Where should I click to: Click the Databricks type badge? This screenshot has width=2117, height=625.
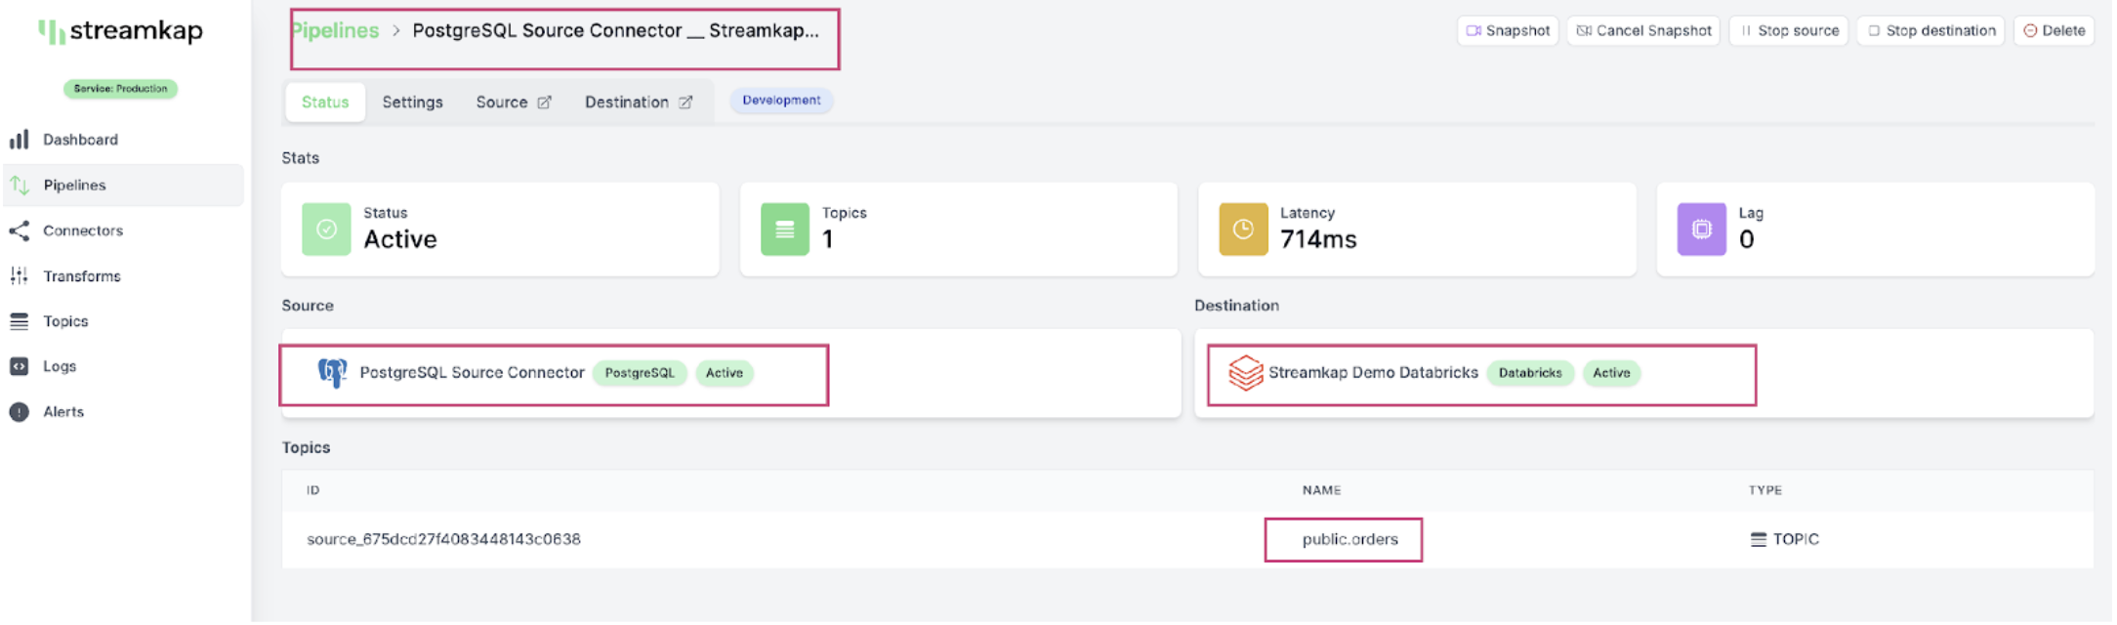pos(1530,373)
